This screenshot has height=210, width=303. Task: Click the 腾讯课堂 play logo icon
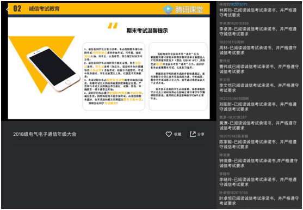(x=168, y=9)
